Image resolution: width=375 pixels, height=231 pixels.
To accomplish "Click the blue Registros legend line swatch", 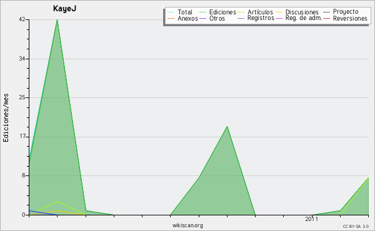I will pyautogui.click(x=241, y=18).
